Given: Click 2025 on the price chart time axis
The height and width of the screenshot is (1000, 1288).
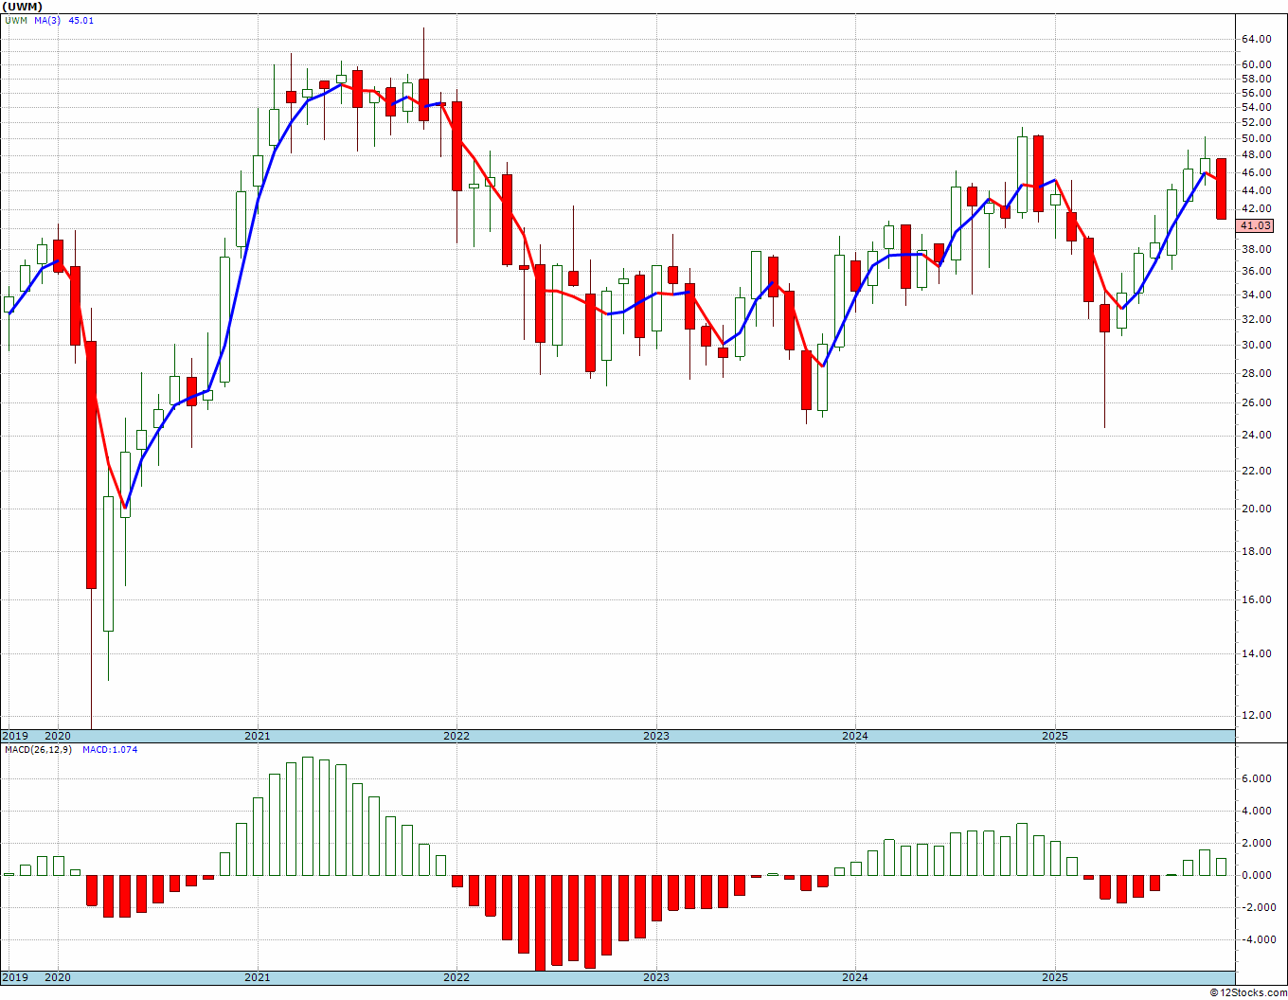Looking at the screenshot, I should tap(1055, 736).
